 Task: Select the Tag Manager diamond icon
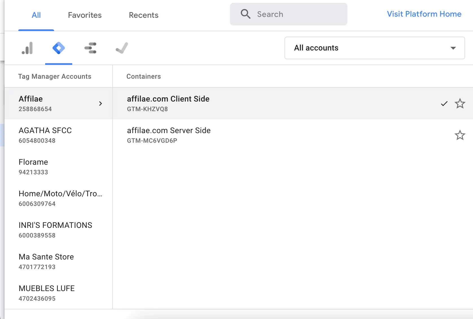pos(59,48)
